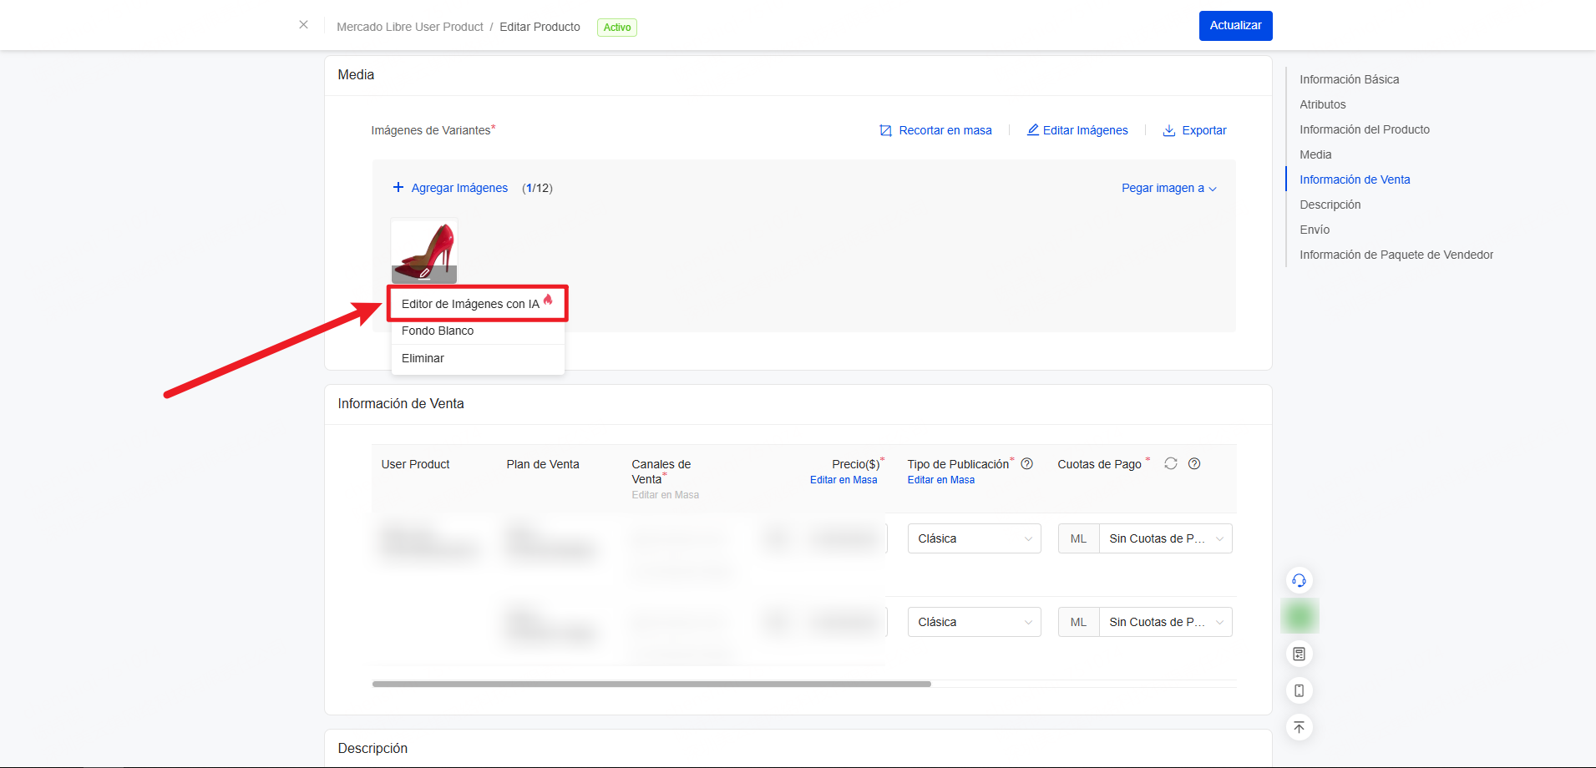Click the back-to-top arrow icon
1596x768 pixels.
[x=1299, y=727]
